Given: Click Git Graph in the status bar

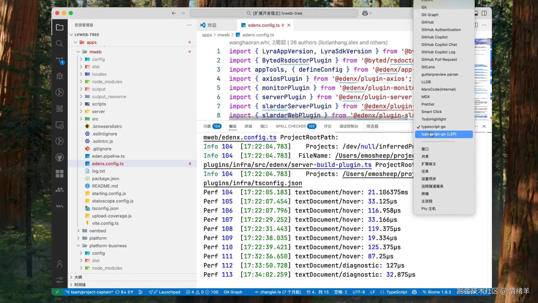Looking at the screenshot, I should coord(233,292).
